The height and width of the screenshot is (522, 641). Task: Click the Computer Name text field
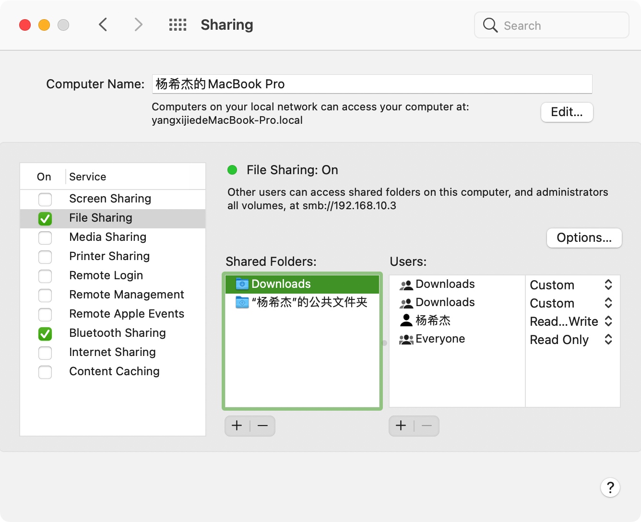[x=372, y=84]
